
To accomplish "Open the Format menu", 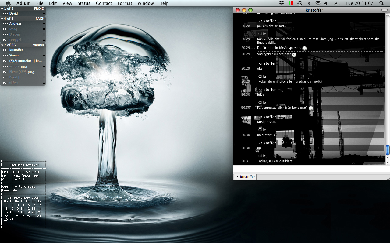I will (x=125, y=3).
